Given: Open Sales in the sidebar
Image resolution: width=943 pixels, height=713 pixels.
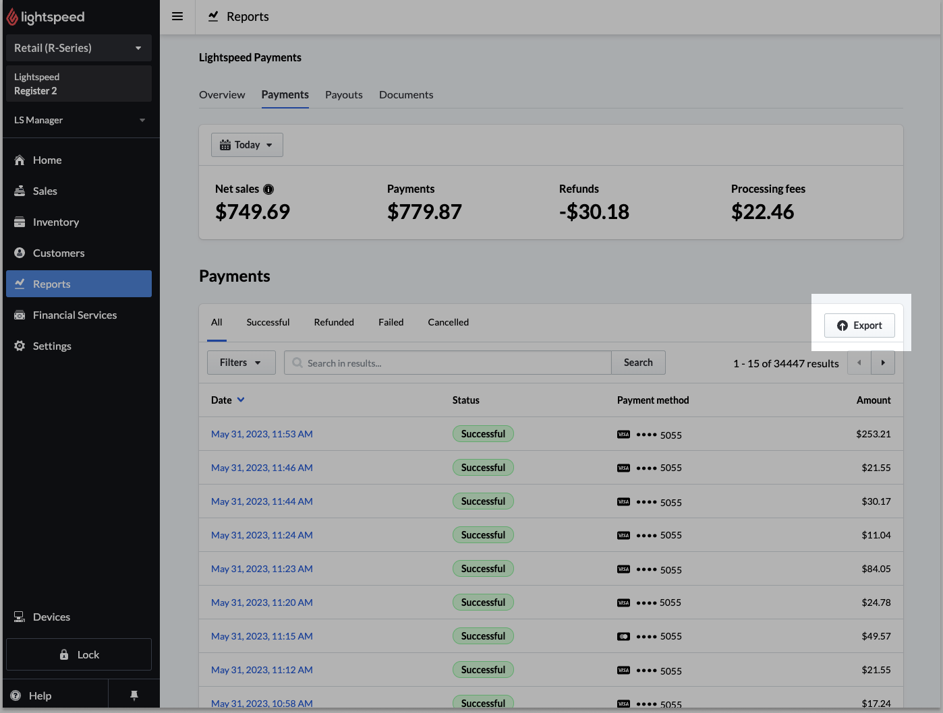Looking at the screenshot, I should tap(79, 191).
